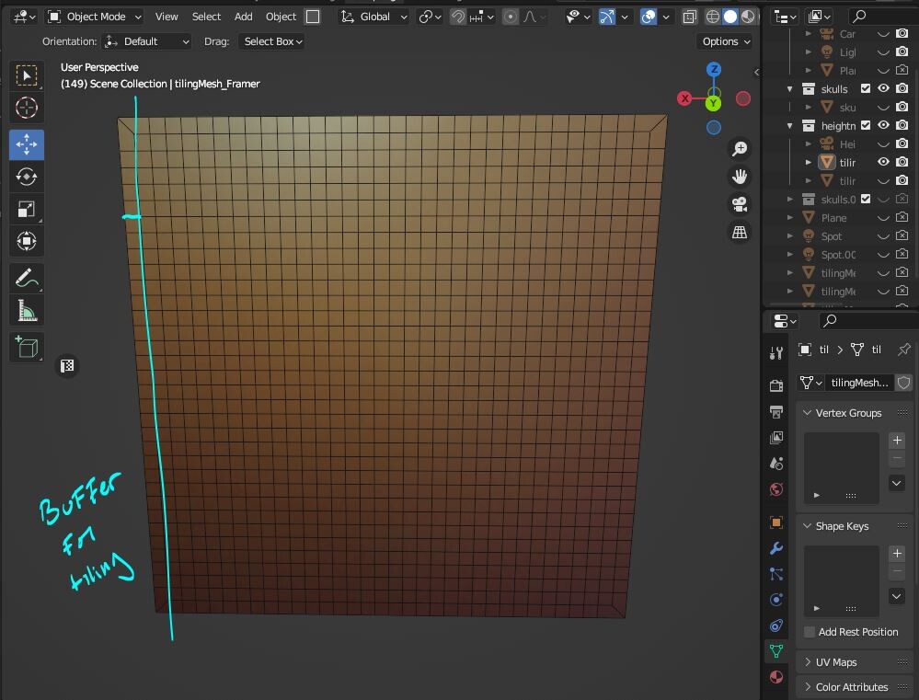Screen dimensions: 919x700
Task: Activate the Rotate tool
Action: (x=26, y=175)
